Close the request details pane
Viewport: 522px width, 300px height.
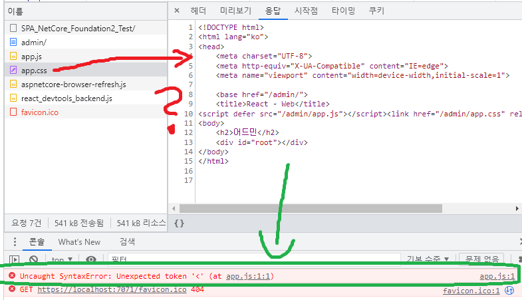(177, 11)
